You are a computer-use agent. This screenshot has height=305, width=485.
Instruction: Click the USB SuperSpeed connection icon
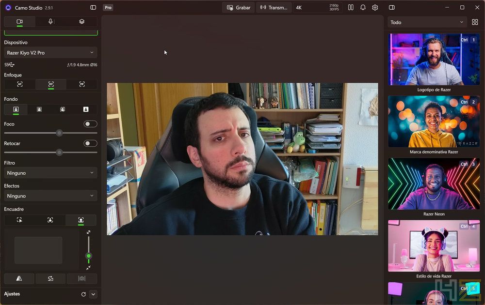(9, 65)
